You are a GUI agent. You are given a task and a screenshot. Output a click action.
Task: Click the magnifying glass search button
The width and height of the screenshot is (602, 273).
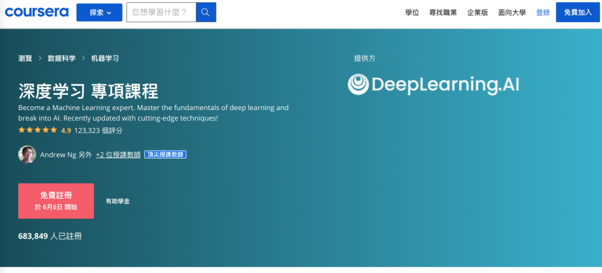coord(206,12)
